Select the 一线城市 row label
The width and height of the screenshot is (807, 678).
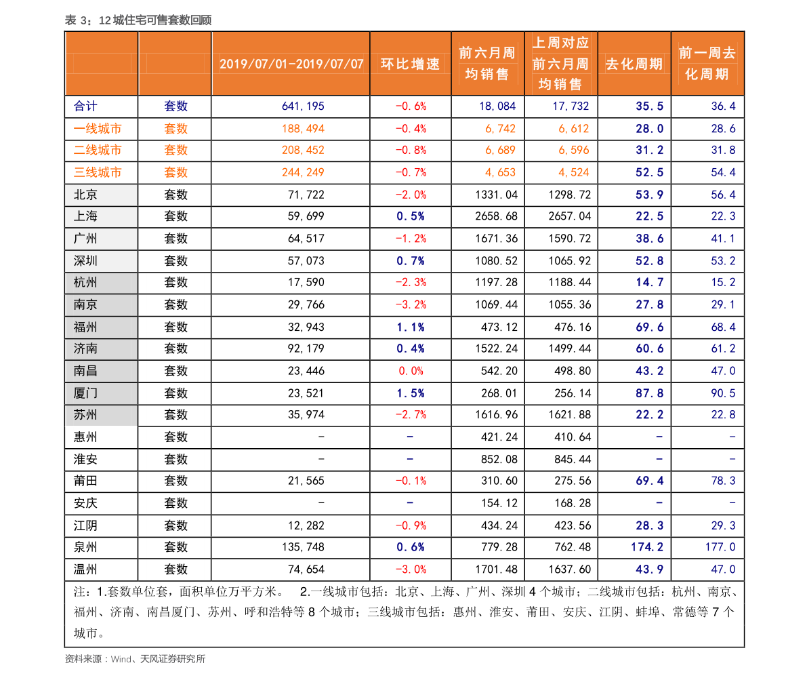[98, 129]
